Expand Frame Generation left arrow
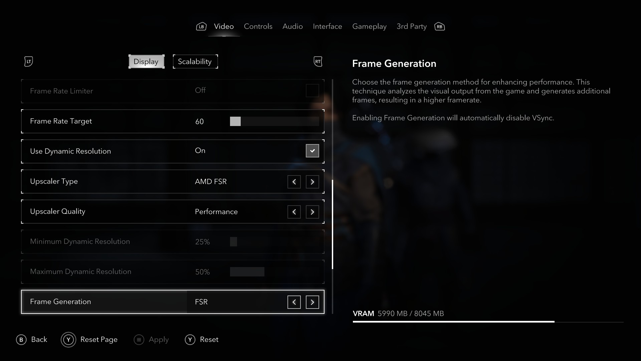Image resolution: width=641 pixels, height=361 pixels. click(x=294, y=302)
